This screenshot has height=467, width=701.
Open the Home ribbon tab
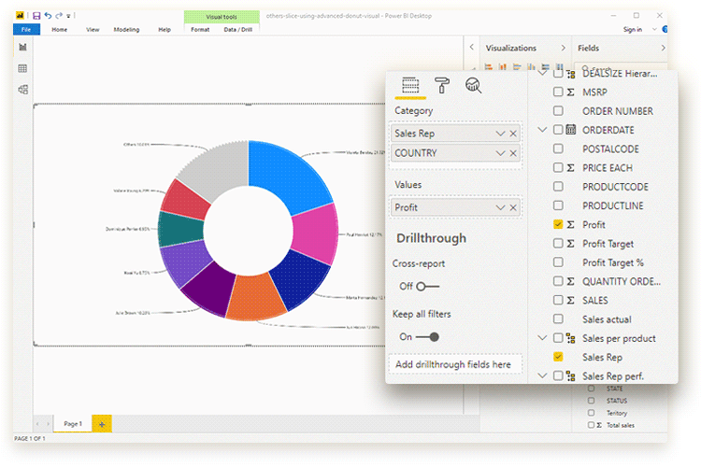coord(60,30)
